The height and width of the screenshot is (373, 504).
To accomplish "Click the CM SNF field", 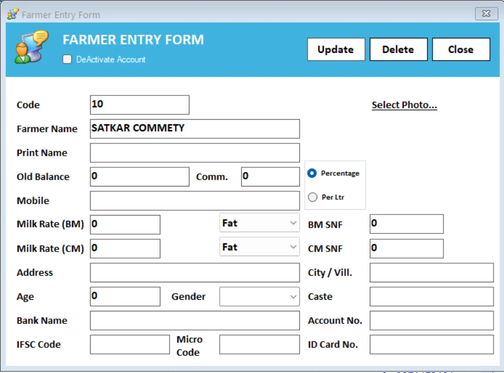I will (406, 248).
